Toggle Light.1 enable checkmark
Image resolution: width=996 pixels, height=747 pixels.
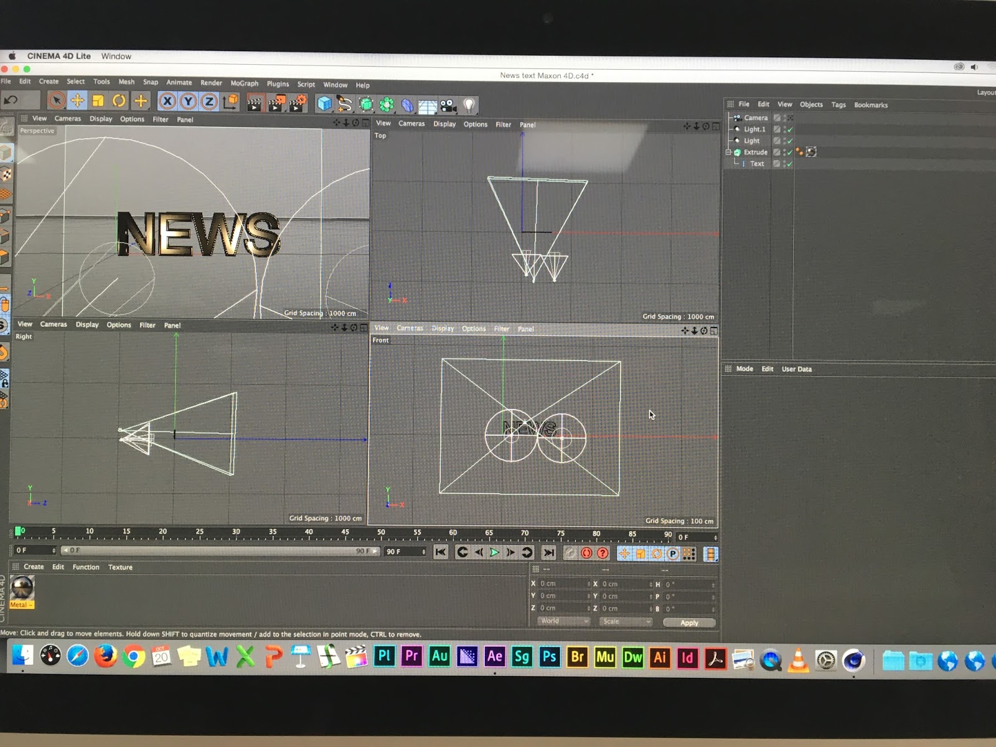click(x=789, y=129)
